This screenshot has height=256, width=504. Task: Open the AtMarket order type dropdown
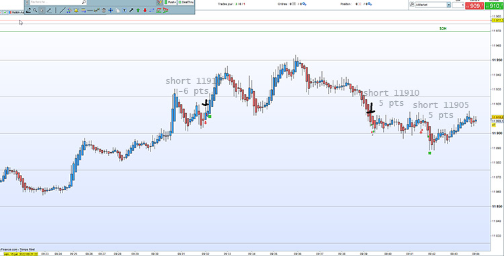(x=448, y=5)
